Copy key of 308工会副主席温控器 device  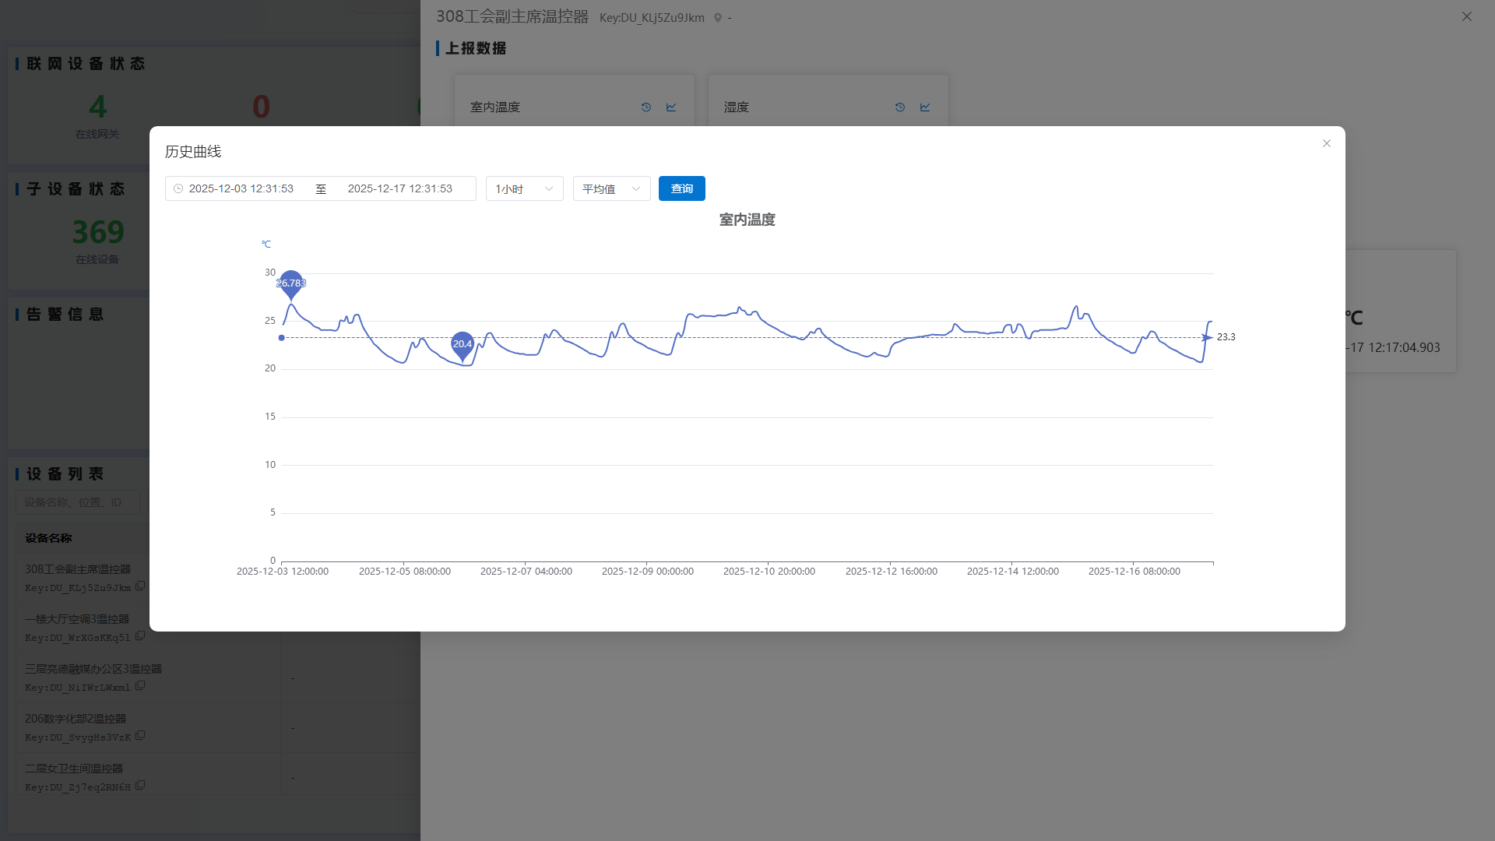point(140,586)
